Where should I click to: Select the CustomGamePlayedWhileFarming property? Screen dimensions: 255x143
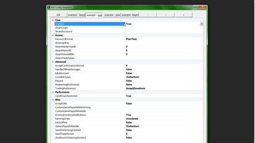click(x=73, y=107)
